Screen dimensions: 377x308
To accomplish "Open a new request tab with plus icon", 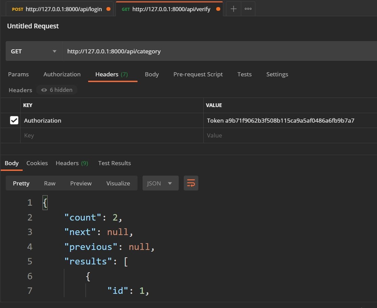I will click(x=233, y=9).
